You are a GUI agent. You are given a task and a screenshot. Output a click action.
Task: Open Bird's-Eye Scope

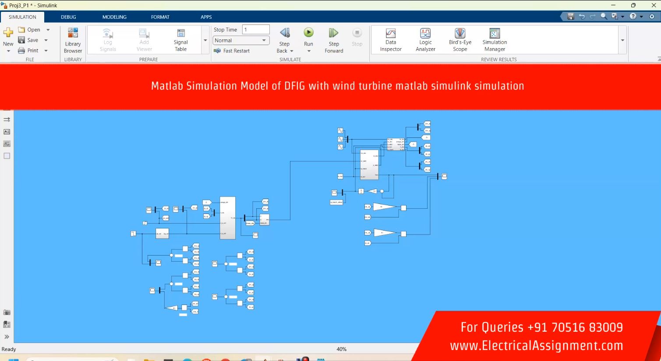[460, 40]
